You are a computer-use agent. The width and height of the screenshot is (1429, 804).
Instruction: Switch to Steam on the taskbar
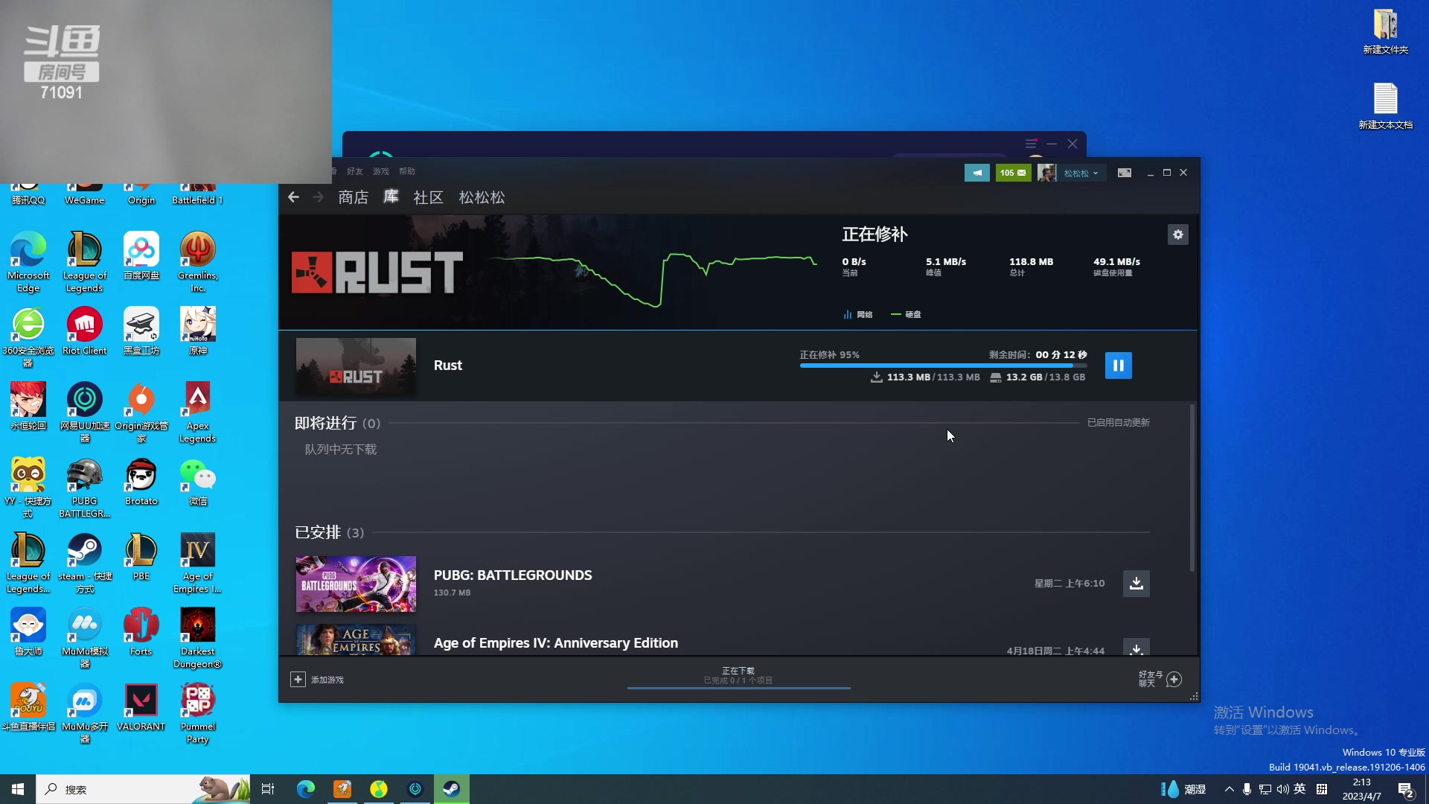(451, 789)
